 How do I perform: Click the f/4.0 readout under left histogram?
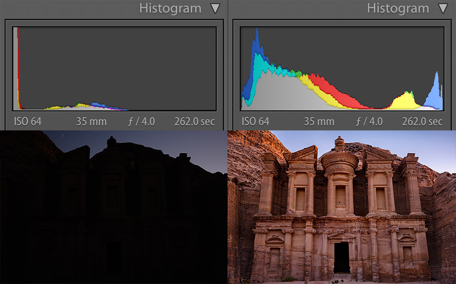click(141, 121)
